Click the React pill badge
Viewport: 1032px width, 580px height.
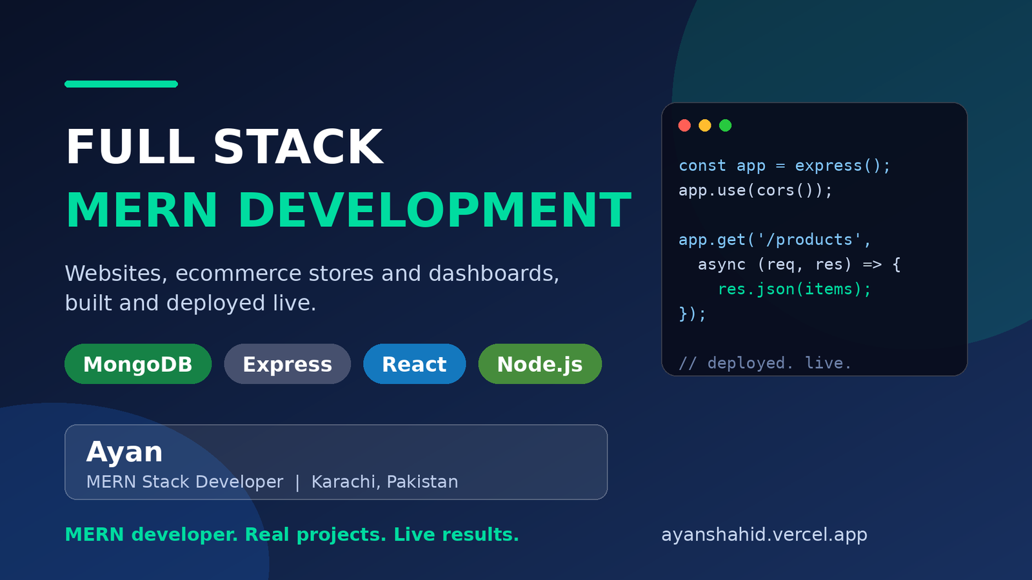(x=414, y=364)
